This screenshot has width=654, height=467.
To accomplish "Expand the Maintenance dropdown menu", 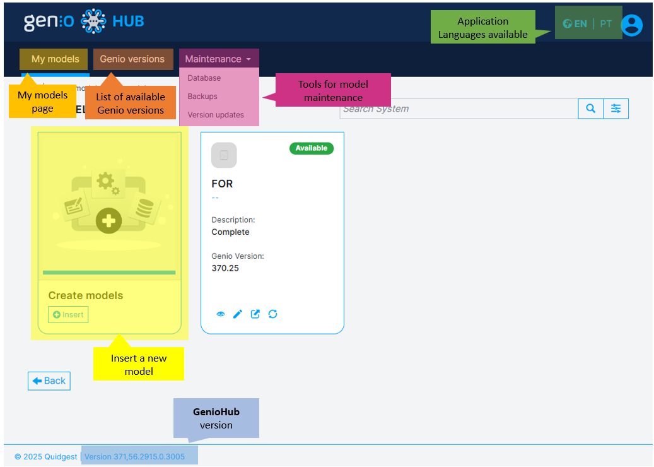I will point(219,59).
